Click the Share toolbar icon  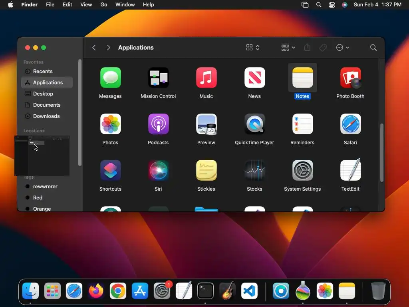click(307, 47)
